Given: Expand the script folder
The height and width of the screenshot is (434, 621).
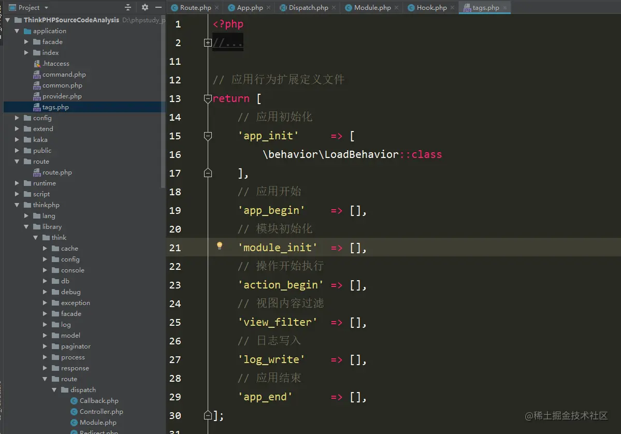Looking at the screenshot, I should point(17,194).
